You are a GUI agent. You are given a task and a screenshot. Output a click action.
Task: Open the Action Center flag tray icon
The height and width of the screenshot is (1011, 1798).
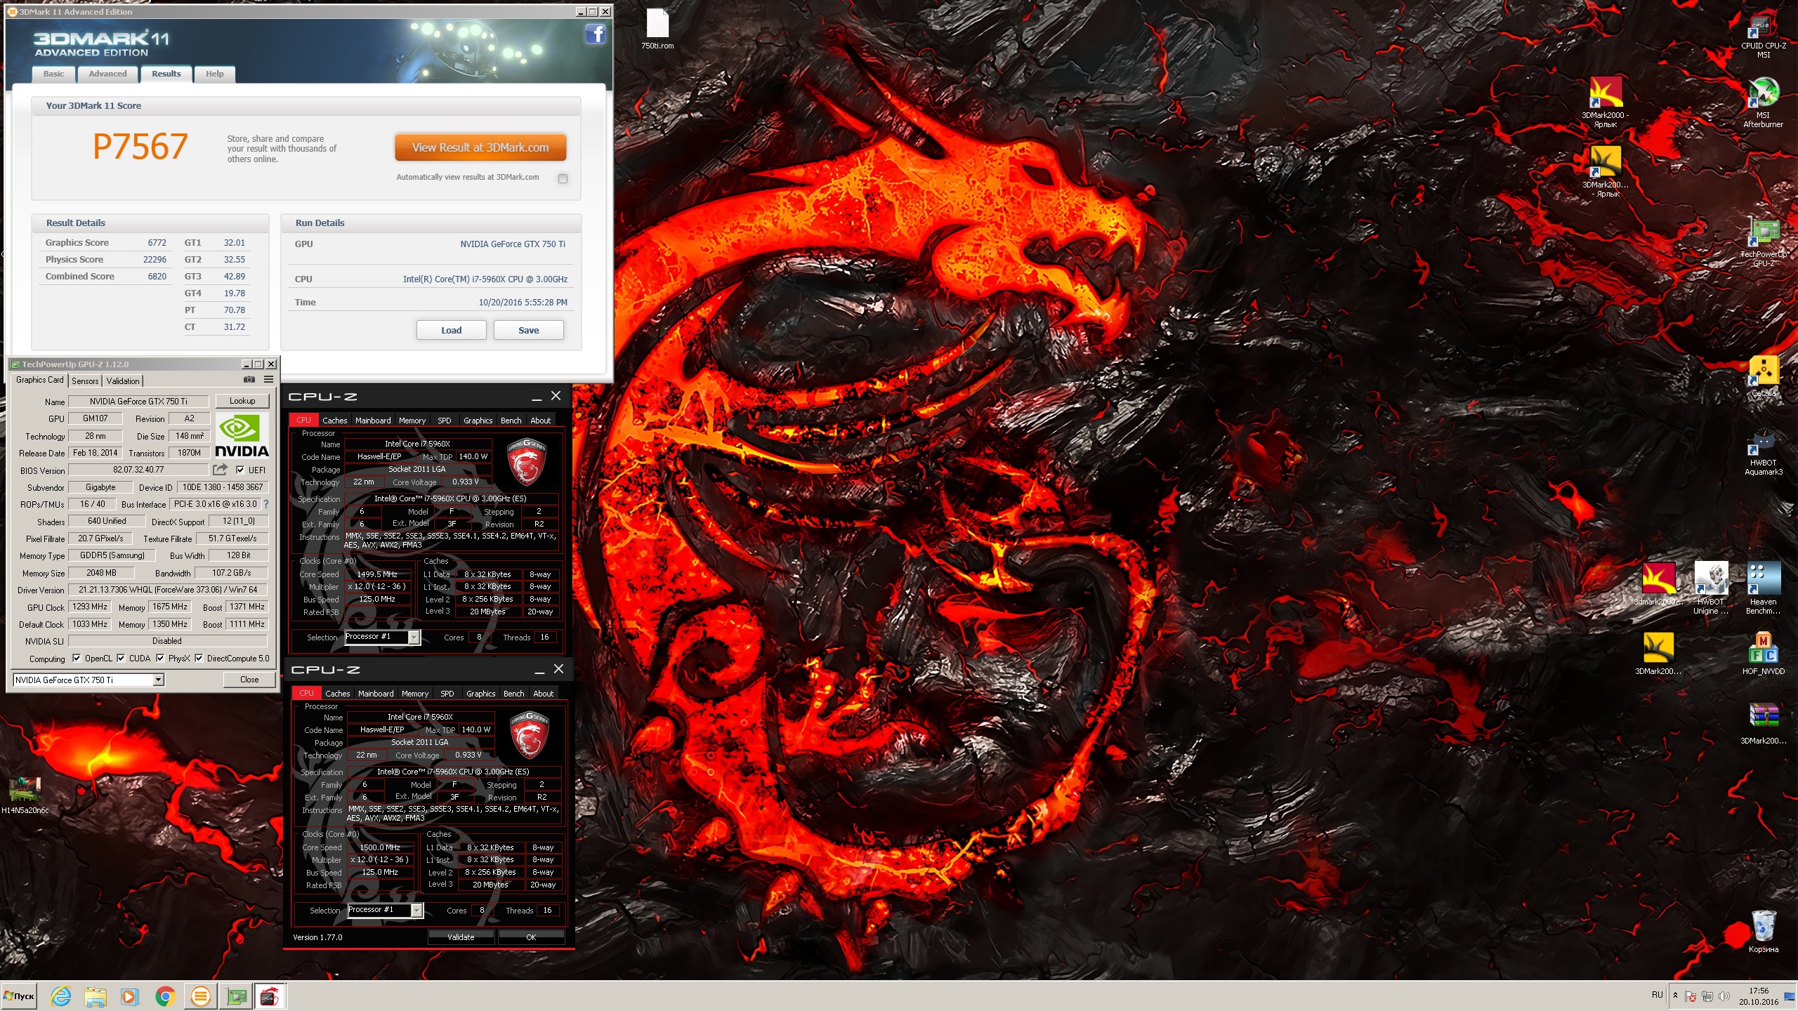(x=1691, y=996)
